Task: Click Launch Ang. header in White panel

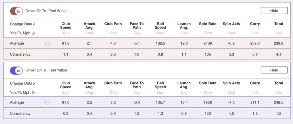Action: (184, 26)
